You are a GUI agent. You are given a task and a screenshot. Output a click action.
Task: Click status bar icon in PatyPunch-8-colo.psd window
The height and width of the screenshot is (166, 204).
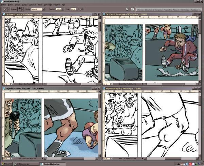coord(12,159)
